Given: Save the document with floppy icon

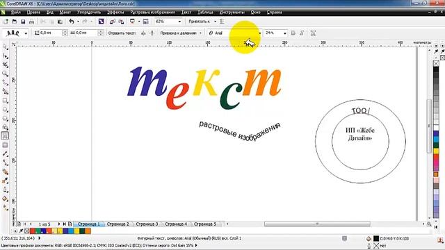Looking at the screenshot, I should coord(23,22).
